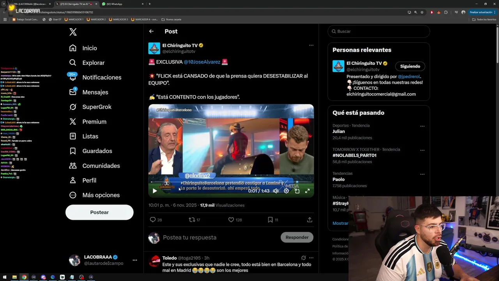Image resolution: width=499 pixels, height=281 pixels.
Task: Click the Perfil sidebar icon
Action: click(x=73, y=180)
